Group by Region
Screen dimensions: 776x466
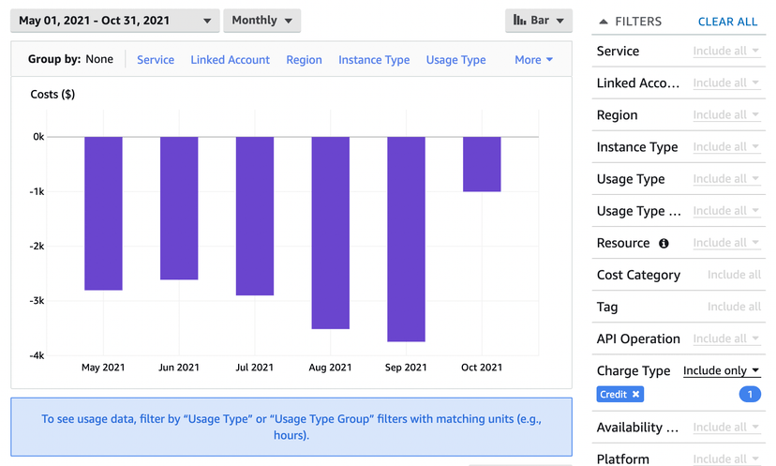[304, 60]
